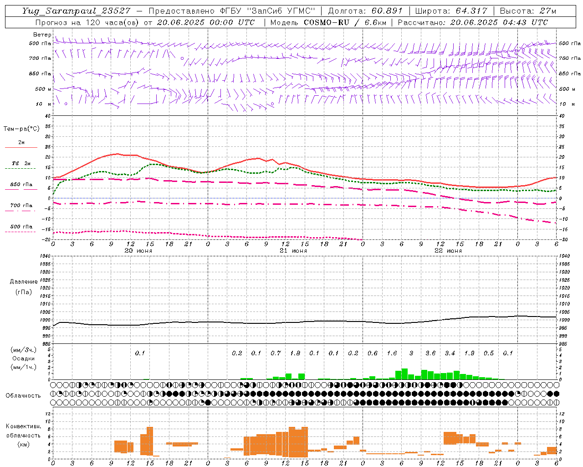Select the Высота: 27м header text
This screenshot has height=467, width=583.
click(x=528, y=11)
